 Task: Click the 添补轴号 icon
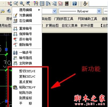click(x=15, y=39)
